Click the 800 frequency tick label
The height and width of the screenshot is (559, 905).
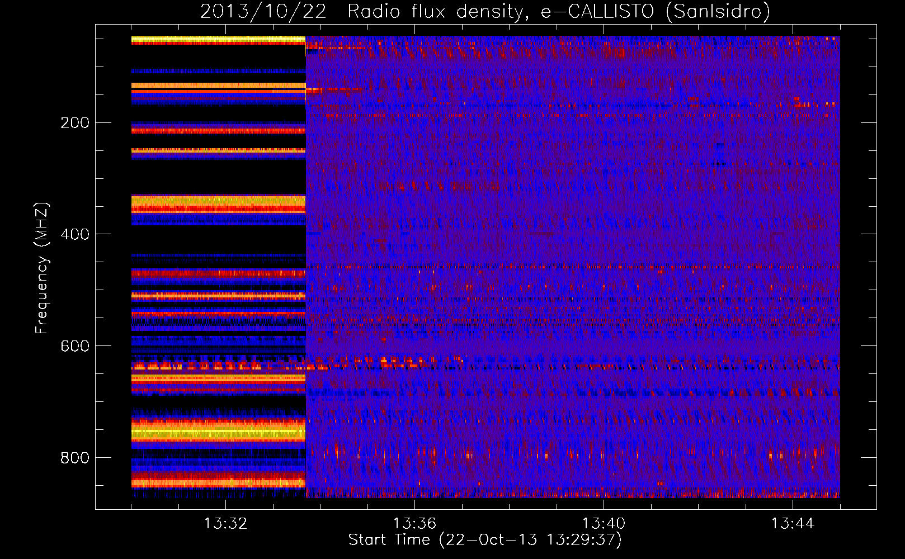[x=75, y=458]
